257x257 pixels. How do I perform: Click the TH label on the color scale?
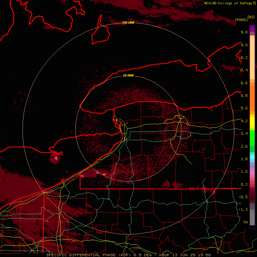245,222
